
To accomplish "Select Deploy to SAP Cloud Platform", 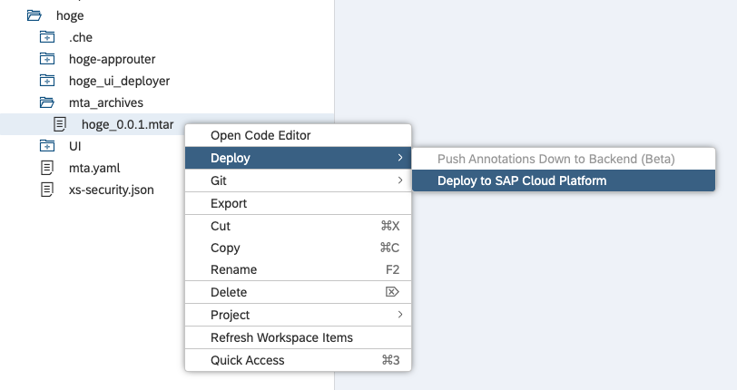I will coord(522,180).
